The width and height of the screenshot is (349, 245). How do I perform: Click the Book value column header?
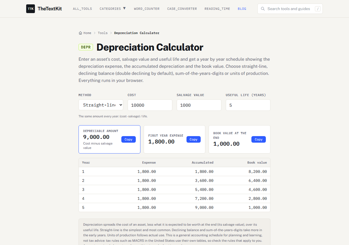[x=257, y=163]
